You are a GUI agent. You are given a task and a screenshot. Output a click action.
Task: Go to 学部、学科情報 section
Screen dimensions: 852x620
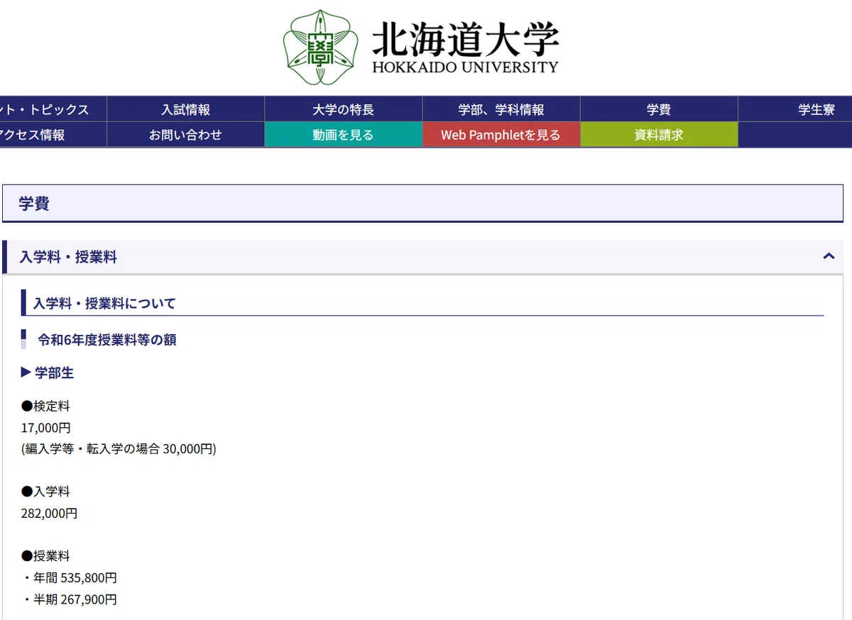(x=501, y=109)
